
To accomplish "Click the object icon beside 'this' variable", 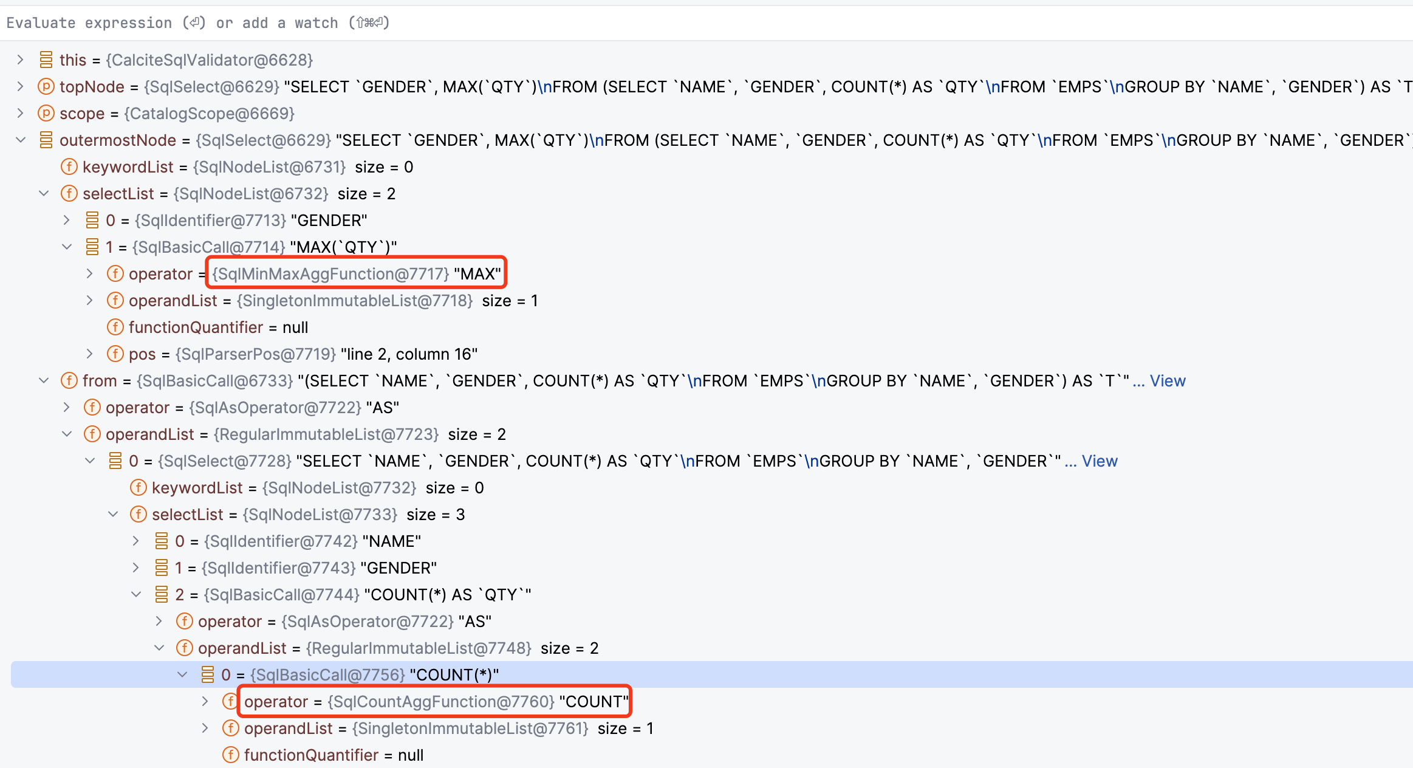I will click(x=46, y=60).
